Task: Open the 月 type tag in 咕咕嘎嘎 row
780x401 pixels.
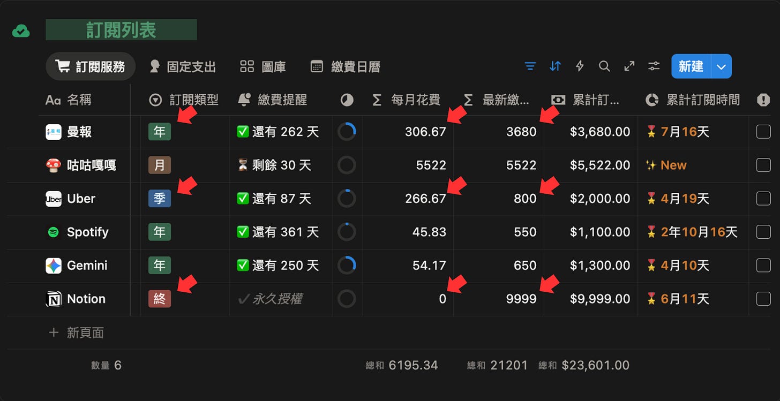Action: [160, 165]
